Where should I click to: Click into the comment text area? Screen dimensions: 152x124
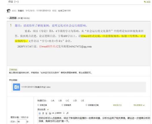[x=94, y=120]
